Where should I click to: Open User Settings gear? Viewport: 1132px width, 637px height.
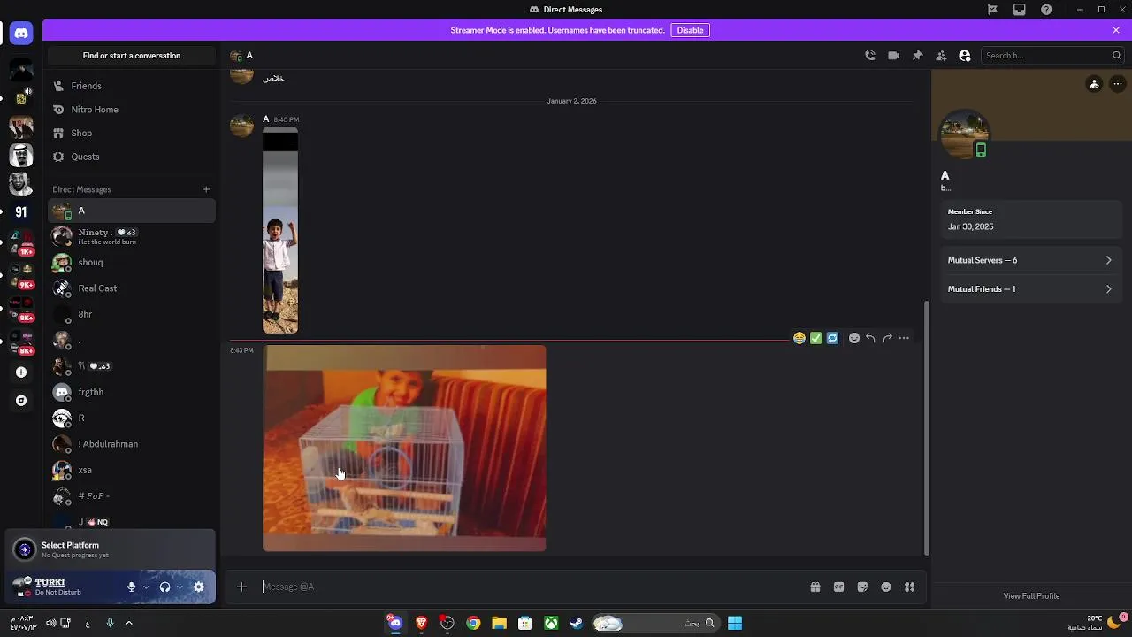pyautogui.click(x=199, y=587)
